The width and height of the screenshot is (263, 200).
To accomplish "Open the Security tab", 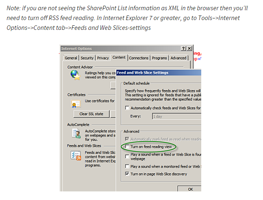I will click(x=87, y=58).
